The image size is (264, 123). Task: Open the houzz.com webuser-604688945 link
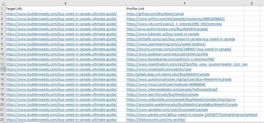(166, 84)
